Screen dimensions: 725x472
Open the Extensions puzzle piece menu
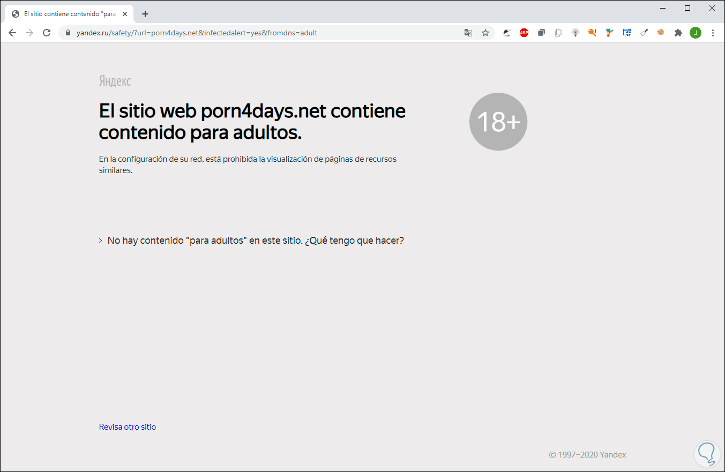pos(678,33)
